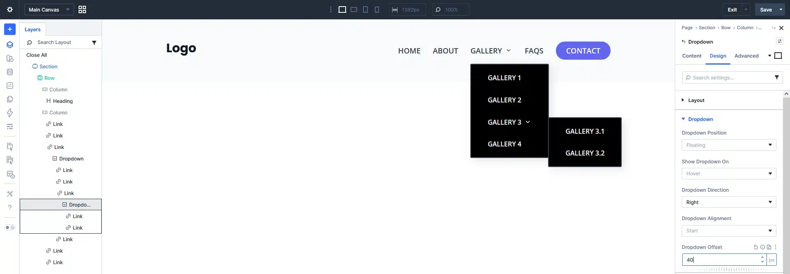The width and height of the screenshot is (790, 274).
Task: Reset the Dropdown Offset value
Action: (x=755, y=247)
